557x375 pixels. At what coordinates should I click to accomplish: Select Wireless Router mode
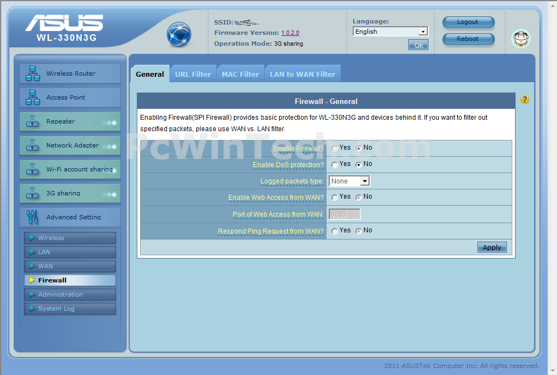point(70,73)
